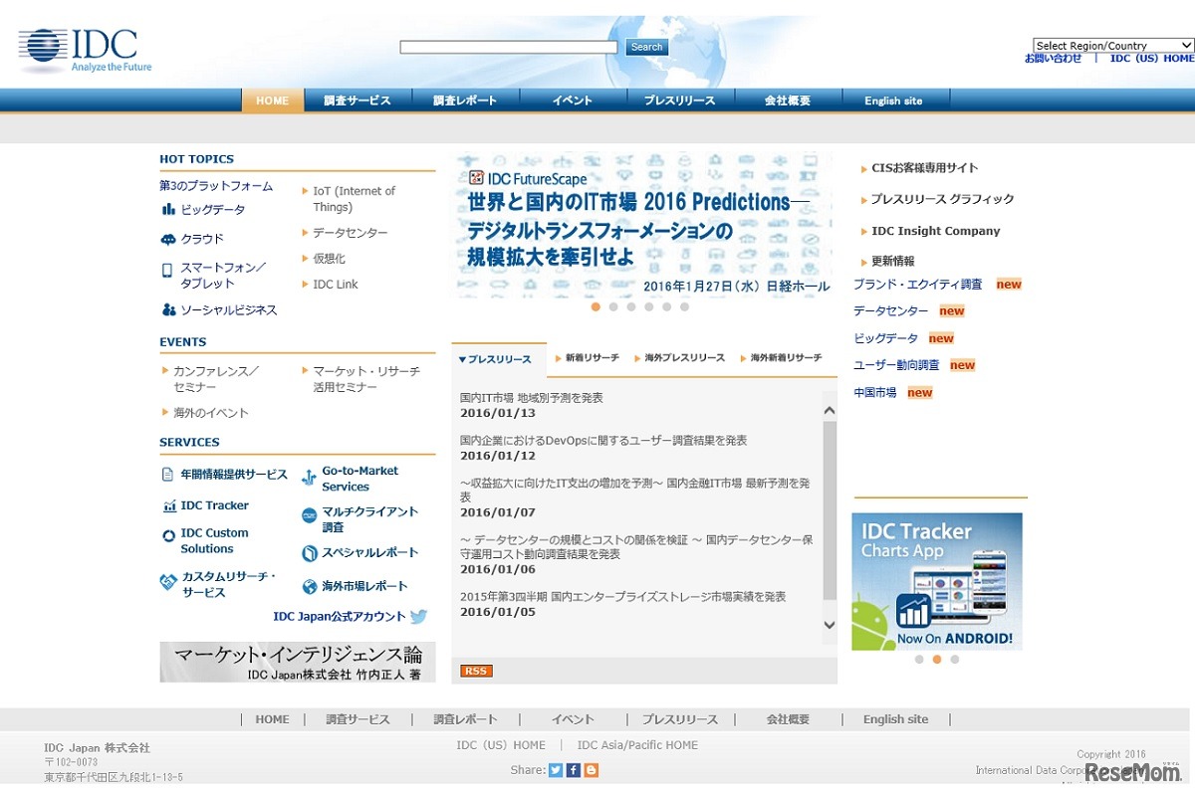1195x795 pixels.
Task: Click the press release scrollbar down arrow
Action: click(x=830, y=625)
